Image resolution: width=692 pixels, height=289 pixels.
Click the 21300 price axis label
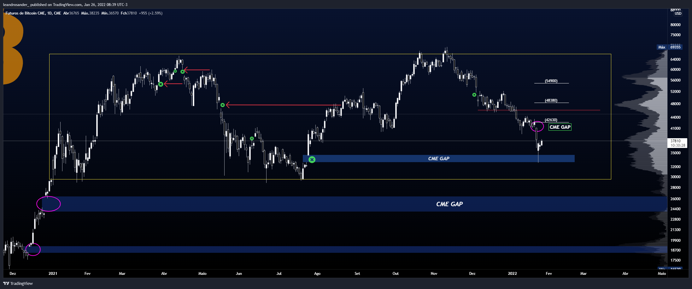pyautogui.click(x=675, y=230)
